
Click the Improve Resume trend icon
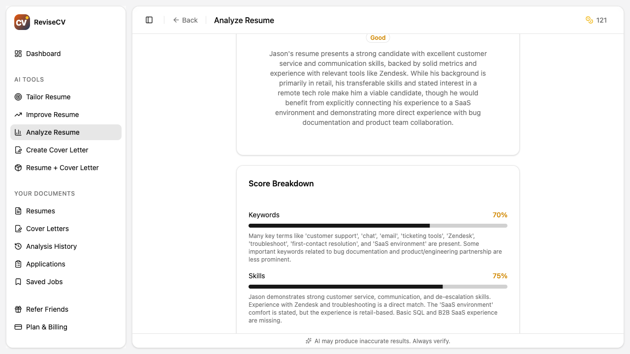coord(18,115)
